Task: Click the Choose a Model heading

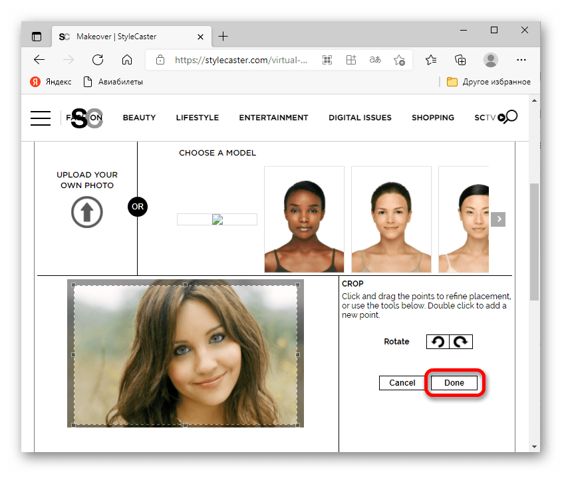Action: coord(217,153)
